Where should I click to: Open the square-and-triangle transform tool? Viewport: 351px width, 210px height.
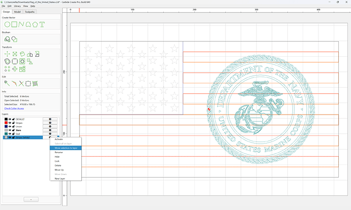click(x=30, y=61)
